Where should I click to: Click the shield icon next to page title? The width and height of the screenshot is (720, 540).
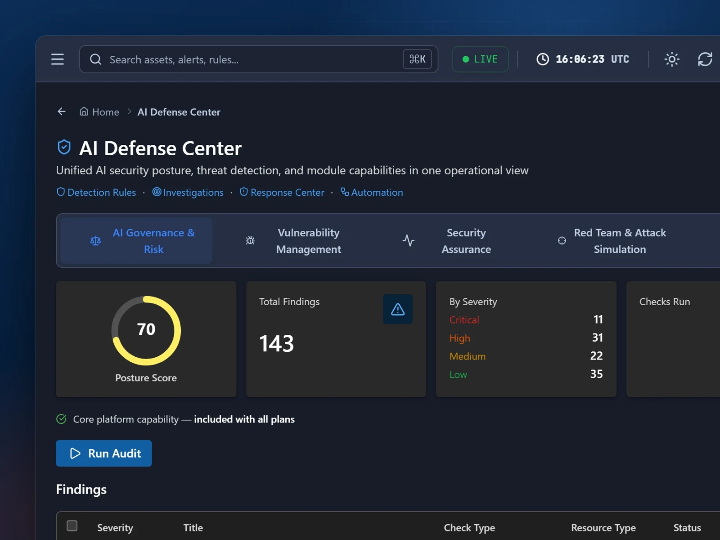click(64, 147)
